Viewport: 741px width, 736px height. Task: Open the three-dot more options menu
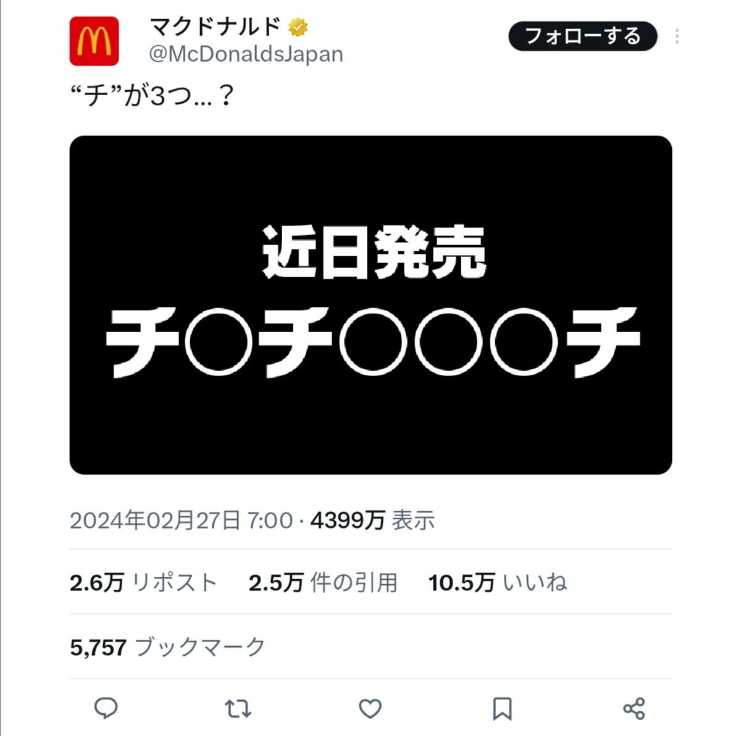click(x=677, y=36)
